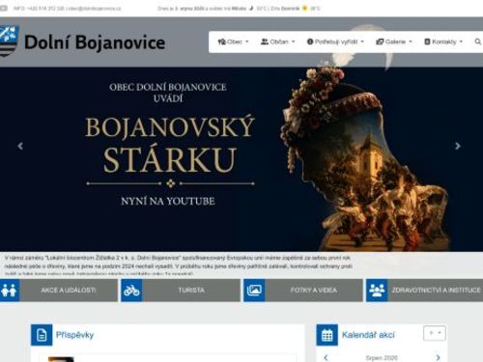The image size is (483, 362).
Task: Expand the Občan menu
Action: click(x=278, y=42)
